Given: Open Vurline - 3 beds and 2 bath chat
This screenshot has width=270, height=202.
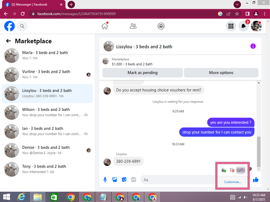Looking at the screenshot, I should tap(48, 74).
